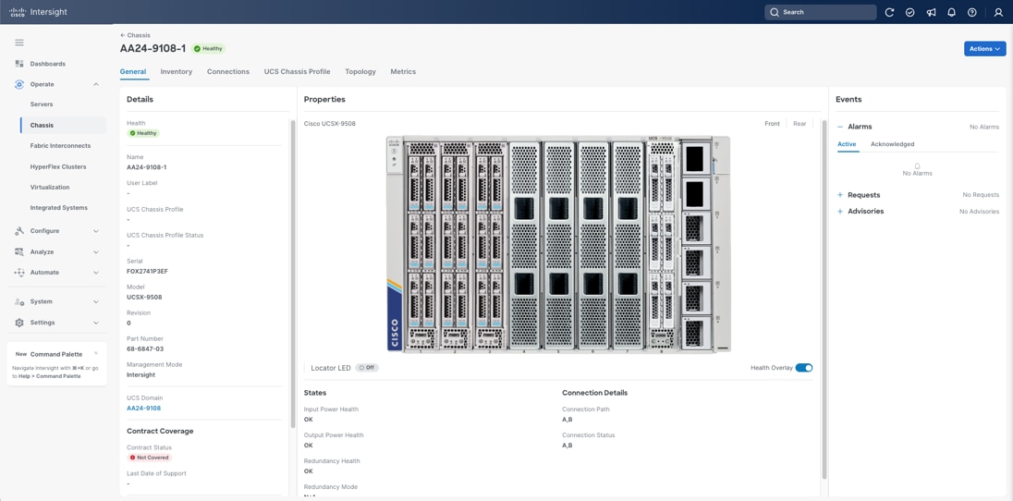The height and width of the screenshot is (501, 1013).
Task: Click the Search input field
Action: pos(821,12)
